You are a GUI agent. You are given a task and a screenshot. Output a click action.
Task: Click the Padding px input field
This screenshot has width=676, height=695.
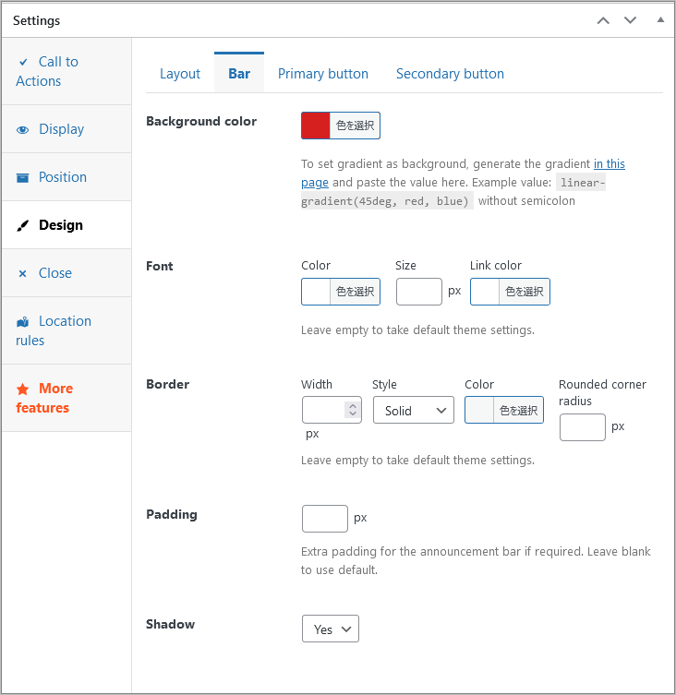pyautogui.click(x=325, y=519)
